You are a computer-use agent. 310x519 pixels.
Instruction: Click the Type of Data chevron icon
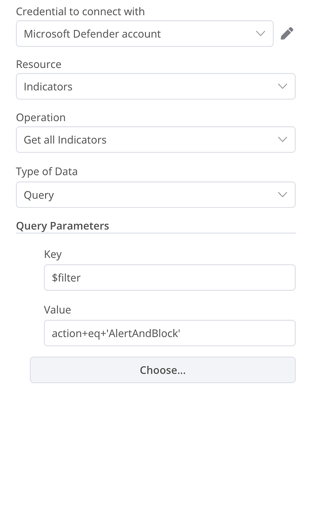pyautogui.click(x=282, y=195)
